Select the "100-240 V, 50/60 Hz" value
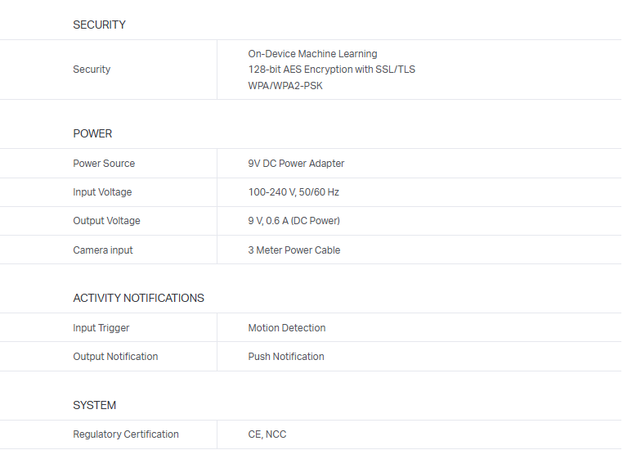The height and width of the screenshot is (459, 623). (294, 192)
